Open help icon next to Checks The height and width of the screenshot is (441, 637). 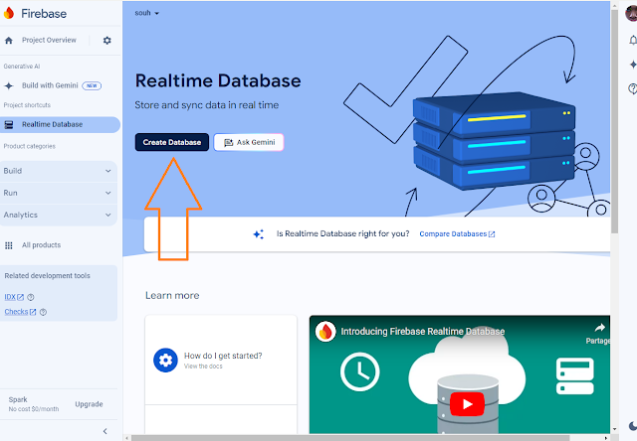pyautogui.click(x=43, y=312)
